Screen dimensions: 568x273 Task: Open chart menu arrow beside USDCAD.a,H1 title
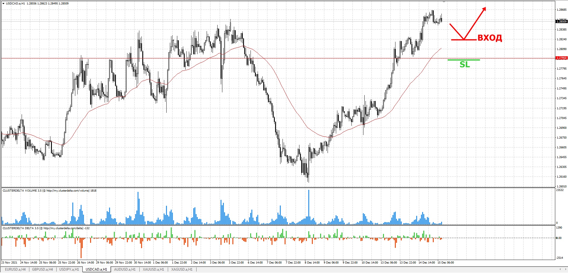tap(3, 4)
